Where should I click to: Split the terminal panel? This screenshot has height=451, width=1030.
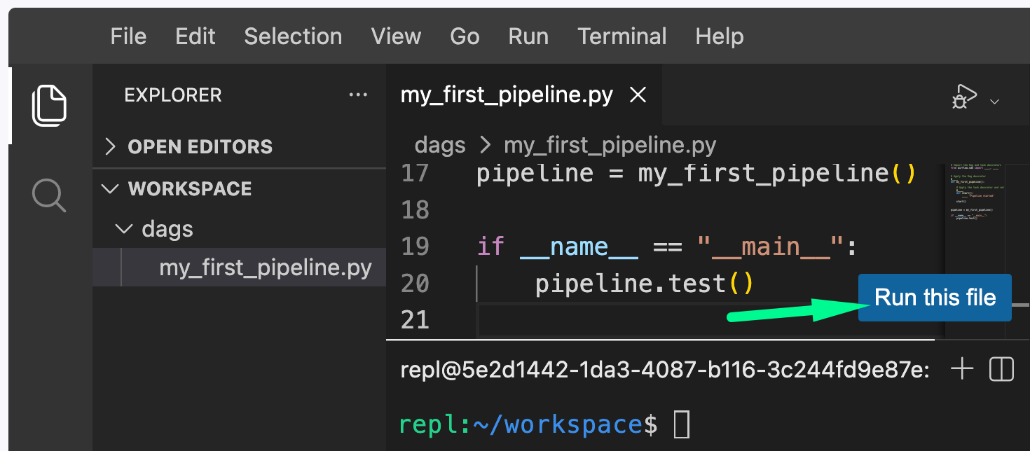pos(1001,369)
